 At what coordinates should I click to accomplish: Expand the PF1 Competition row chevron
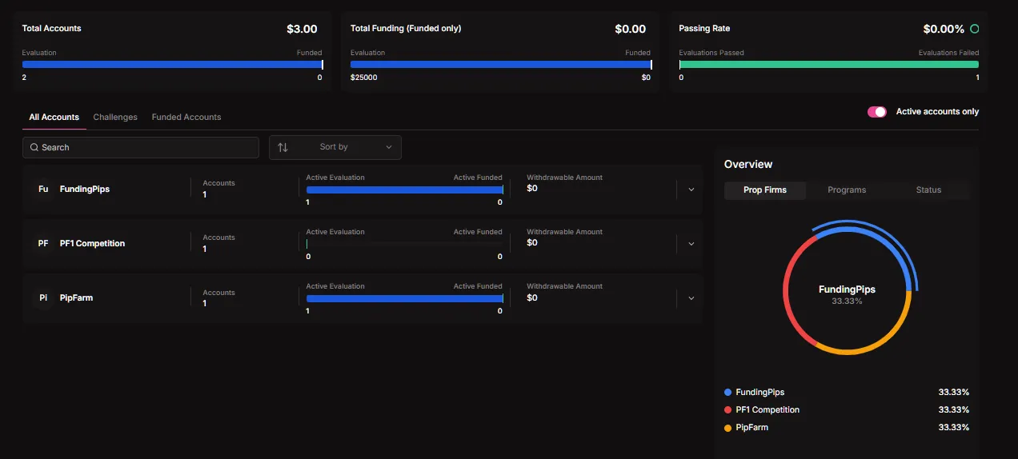point(691,244)
